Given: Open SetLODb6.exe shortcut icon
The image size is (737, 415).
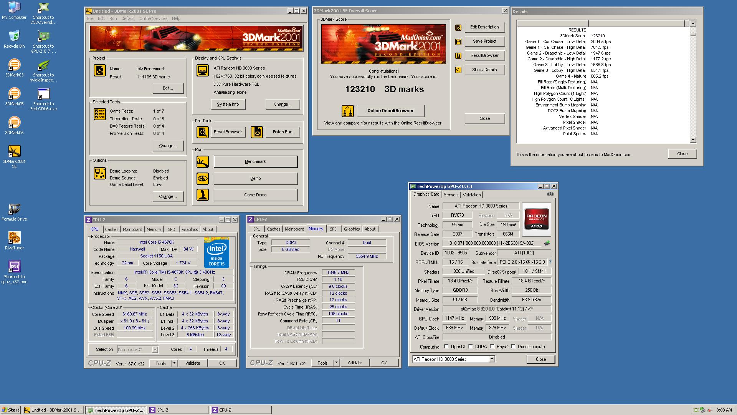Looking at the screenshot, I should (43, 100).
